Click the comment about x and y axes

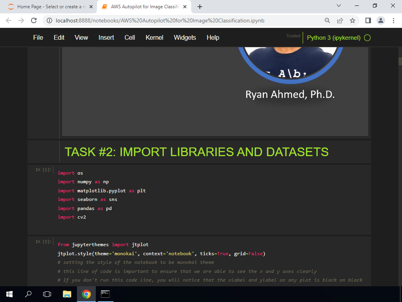point(187,271)
